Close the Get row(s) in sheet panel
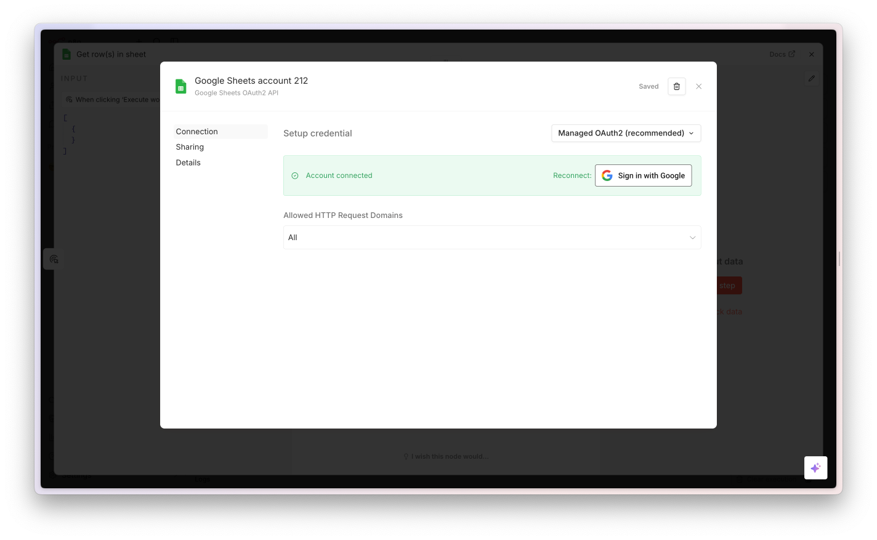The image size is (877, 540). [812, 54]
